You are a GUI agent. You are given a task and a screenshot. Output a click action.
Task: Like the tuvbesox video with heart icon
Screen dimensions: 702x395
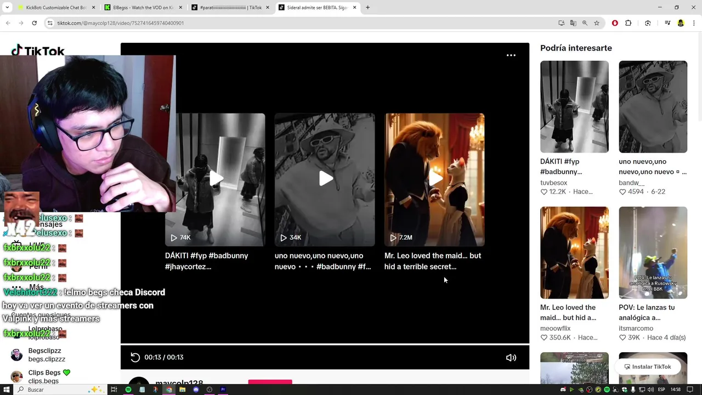[x=544, y=192]
